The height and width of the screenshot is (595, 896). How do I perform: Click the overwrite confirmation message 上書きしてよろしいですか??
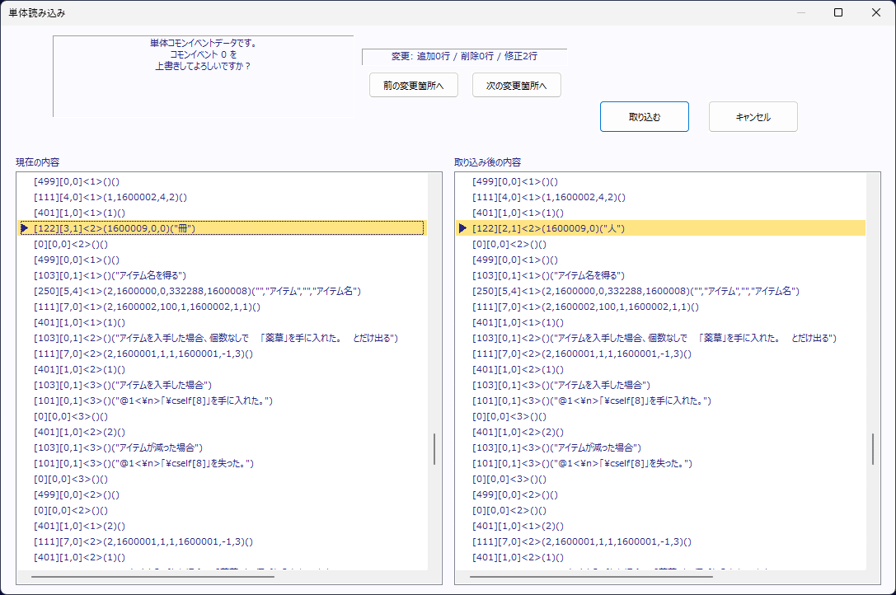point(203,66)
